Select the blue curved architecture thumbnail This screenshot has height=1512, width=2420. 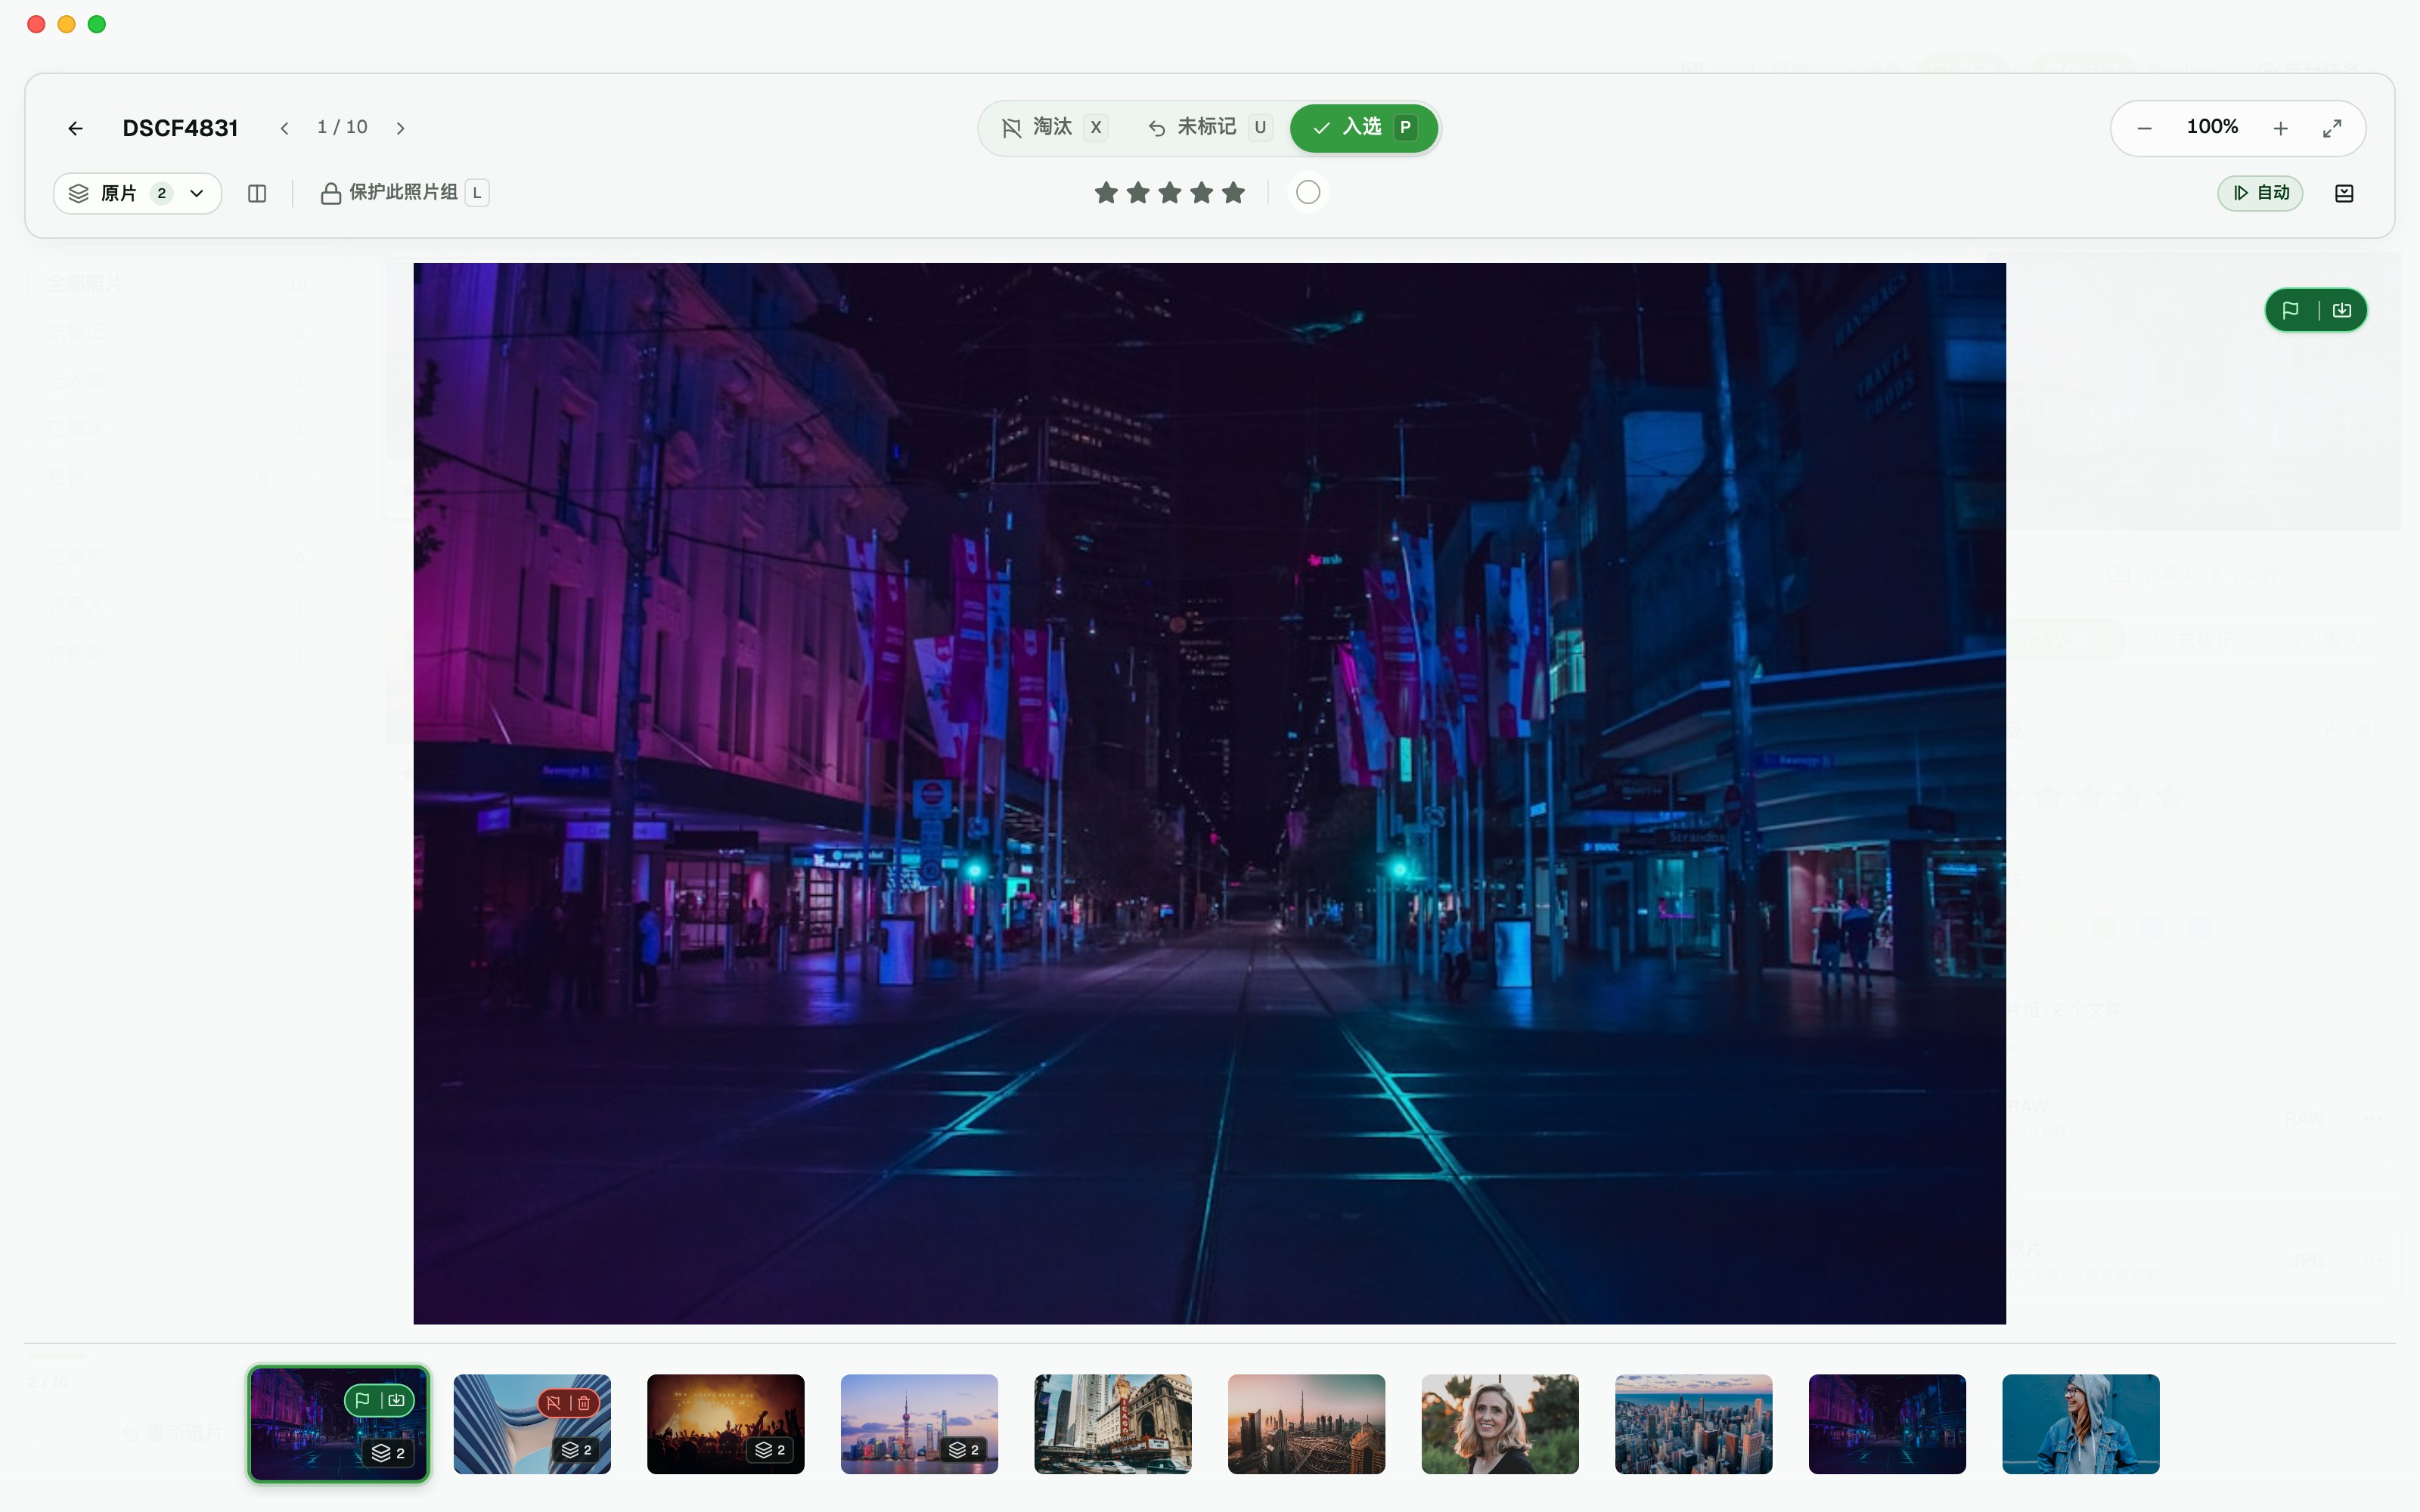pyautogui.click(x=532, y=1424)
